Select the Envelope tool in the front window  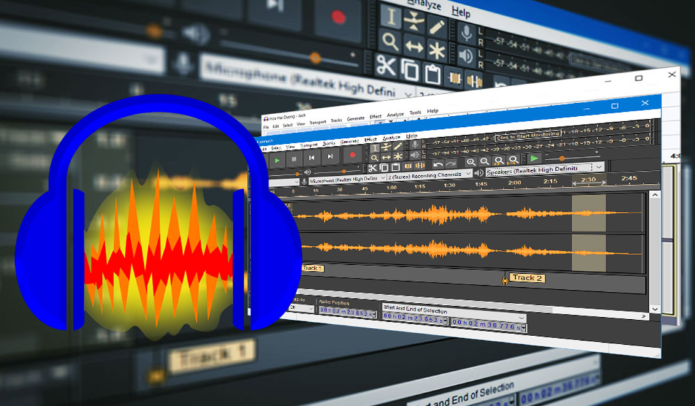386,147
